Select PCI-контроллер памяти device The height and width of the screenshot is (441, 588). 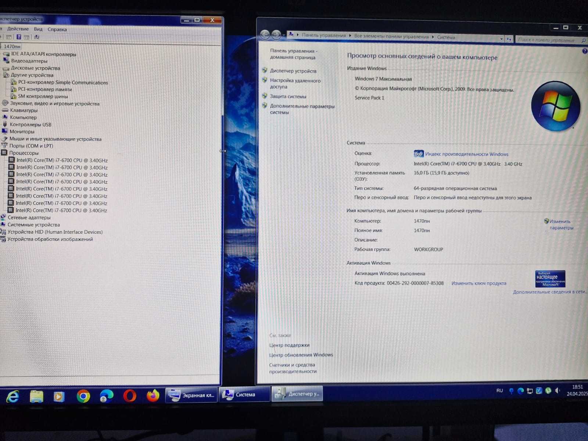coord(45,89)
